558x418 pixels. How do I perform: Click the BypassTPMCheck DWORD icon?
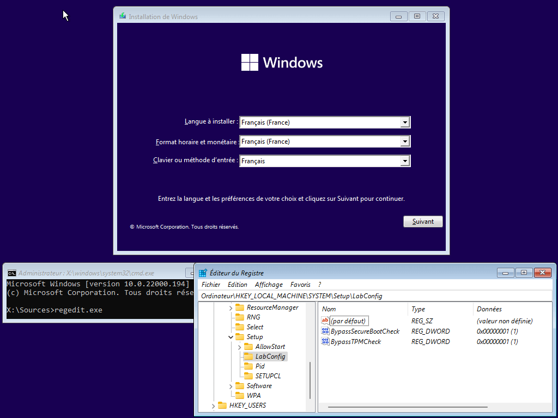(x=325, y=342)
